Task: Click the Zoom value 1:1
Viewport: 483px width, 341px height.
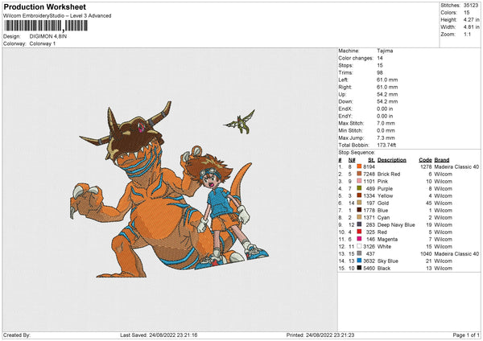Action: click(467, 34)
